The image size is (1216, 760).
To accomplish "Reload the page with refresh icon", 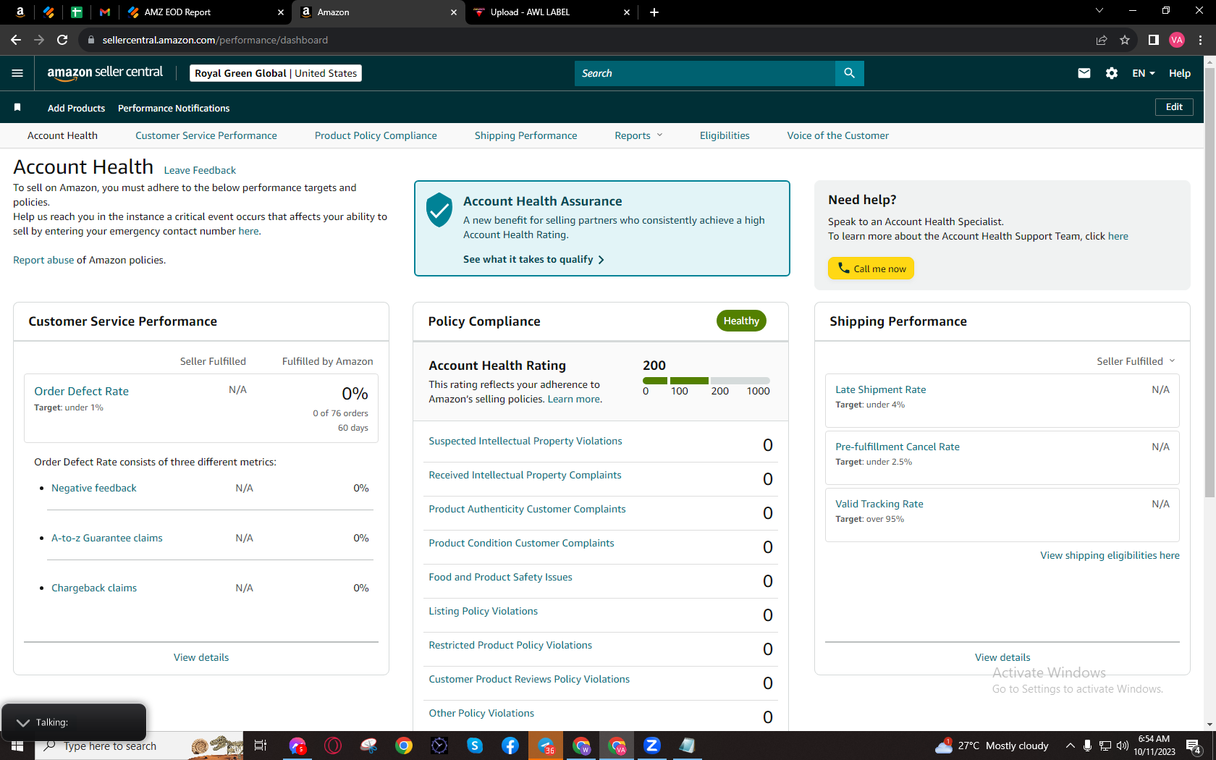I will pyautogui.click(x=62, y=40).
